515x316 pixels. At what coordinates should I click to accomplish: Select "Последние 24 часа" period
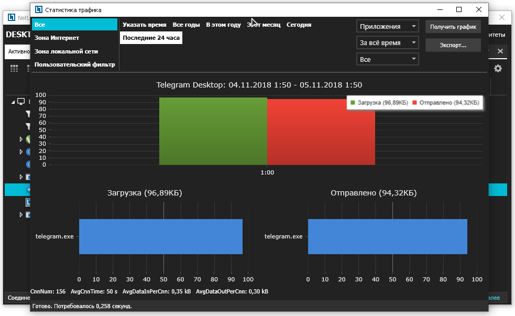(x=151, y=38)
